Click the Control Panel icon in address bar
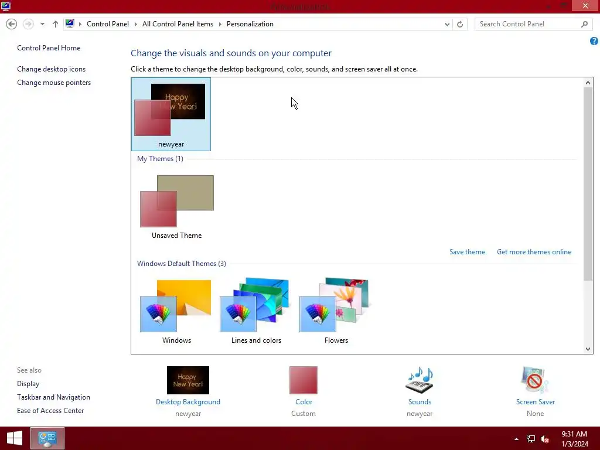Image resolution: width=600 pixels, height=450 pixels. pyautogui.click(x=70, y=23)
